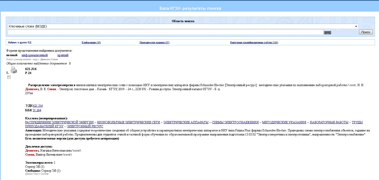379x180 pixels.
Task: Open Периодические издания (27) results
Action: [155, 43]
